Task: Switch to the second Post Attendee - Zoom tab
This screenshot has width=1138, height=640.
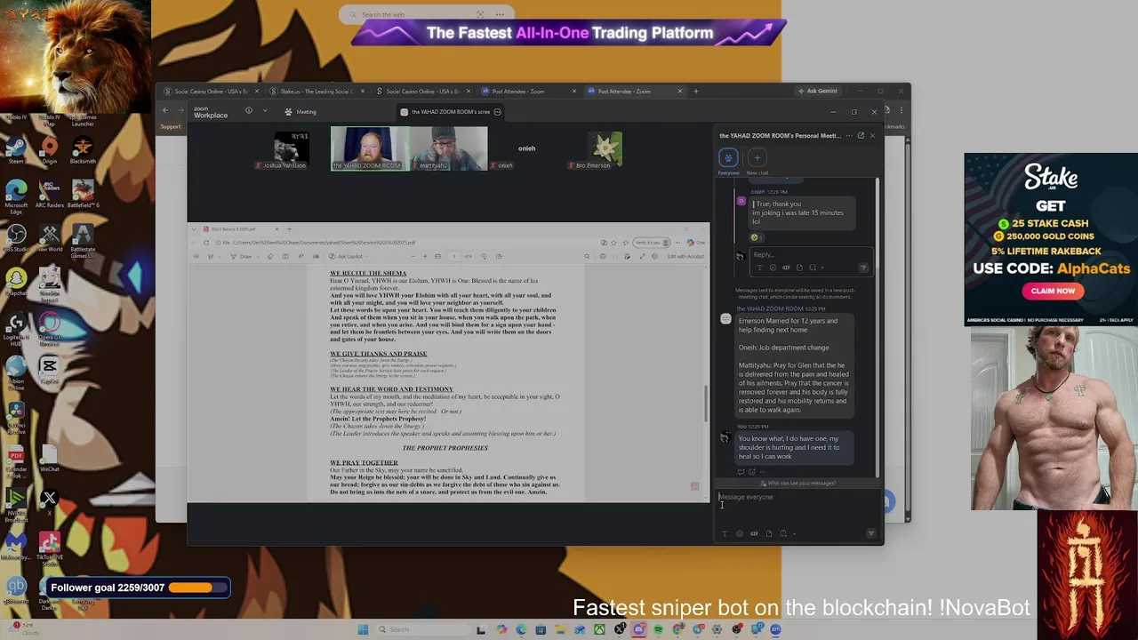Action: [x=636, y=92]
